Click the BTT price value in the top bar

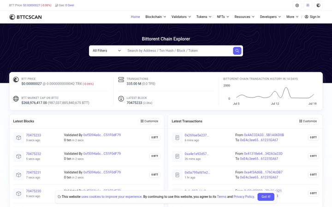[31, 5]
